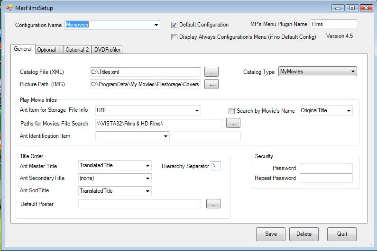Click the Password input field
377x251 pixels.
(x=326, y=168)
